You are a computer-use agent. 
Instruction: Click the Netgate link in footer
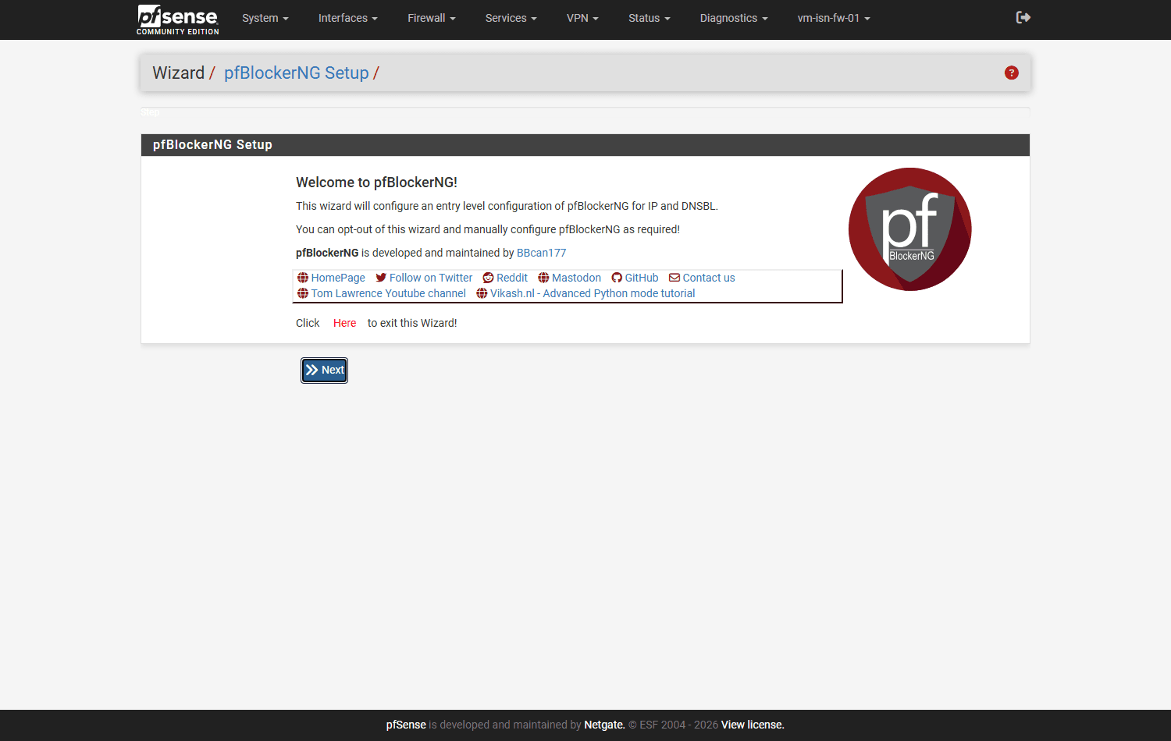tap(604, 725)
